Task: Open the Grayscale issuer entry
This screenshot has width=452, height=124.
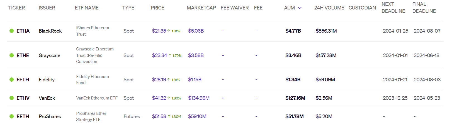Action: (x=49, y=55)
